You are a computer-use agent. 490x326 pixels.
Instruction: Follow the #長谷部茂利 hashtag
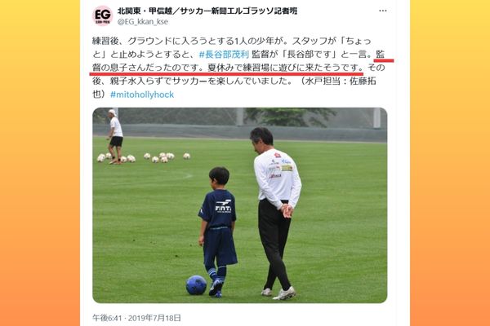(x=224, y=55)
